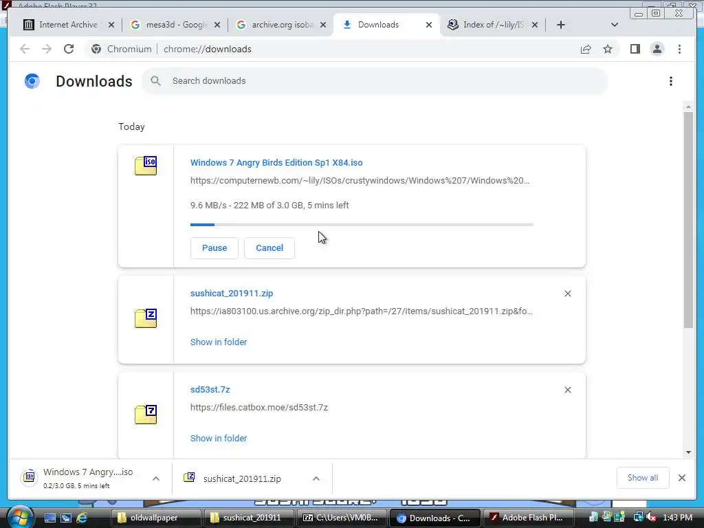Viewport: 704px width, 528px height.
Task: Close the mesa3d Google tab
Action: click(x=217, y=25)
